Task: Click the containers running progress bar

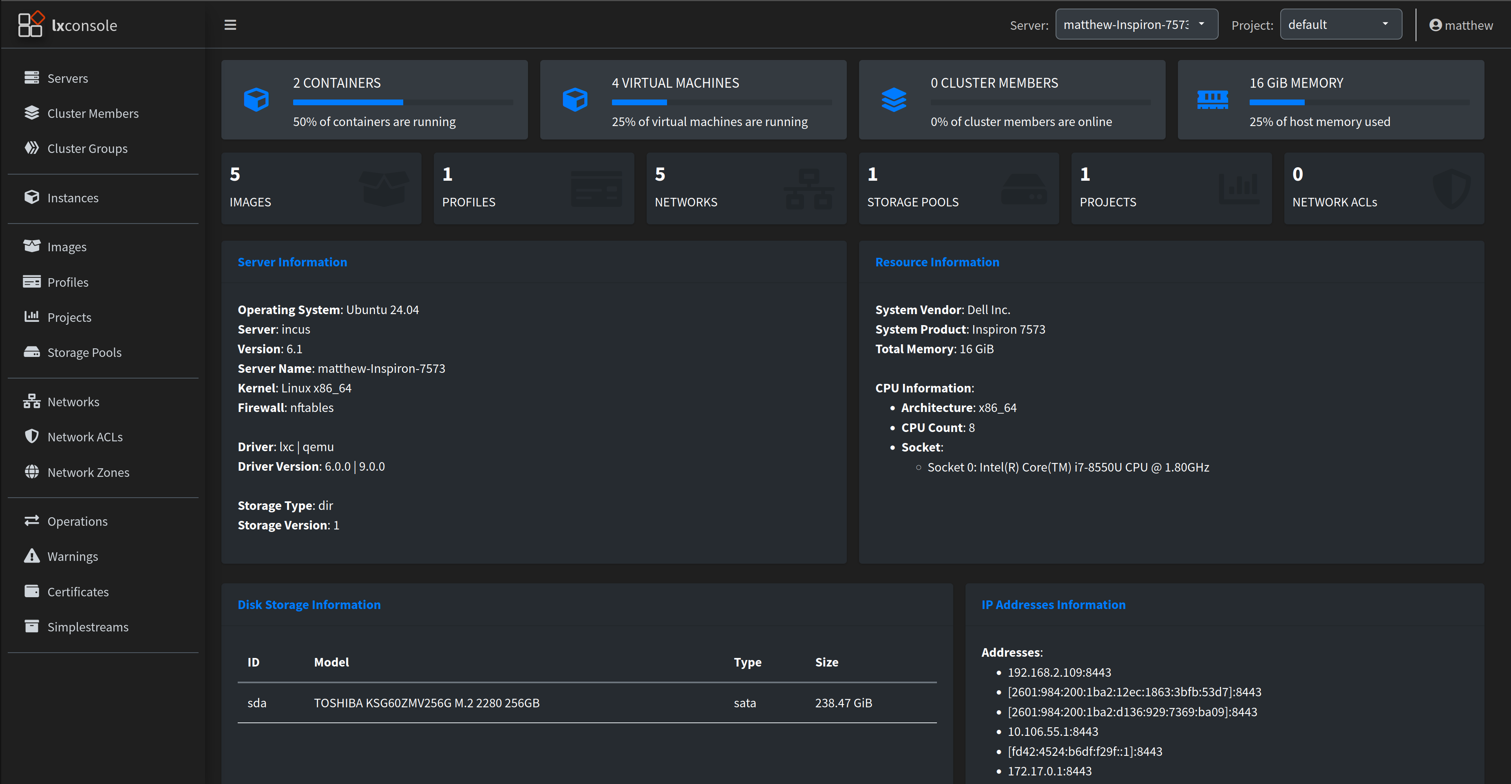Action: point(403,102)
